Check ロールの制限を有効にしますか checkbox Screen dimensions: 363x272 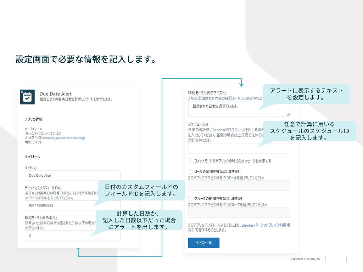[190, 171]
